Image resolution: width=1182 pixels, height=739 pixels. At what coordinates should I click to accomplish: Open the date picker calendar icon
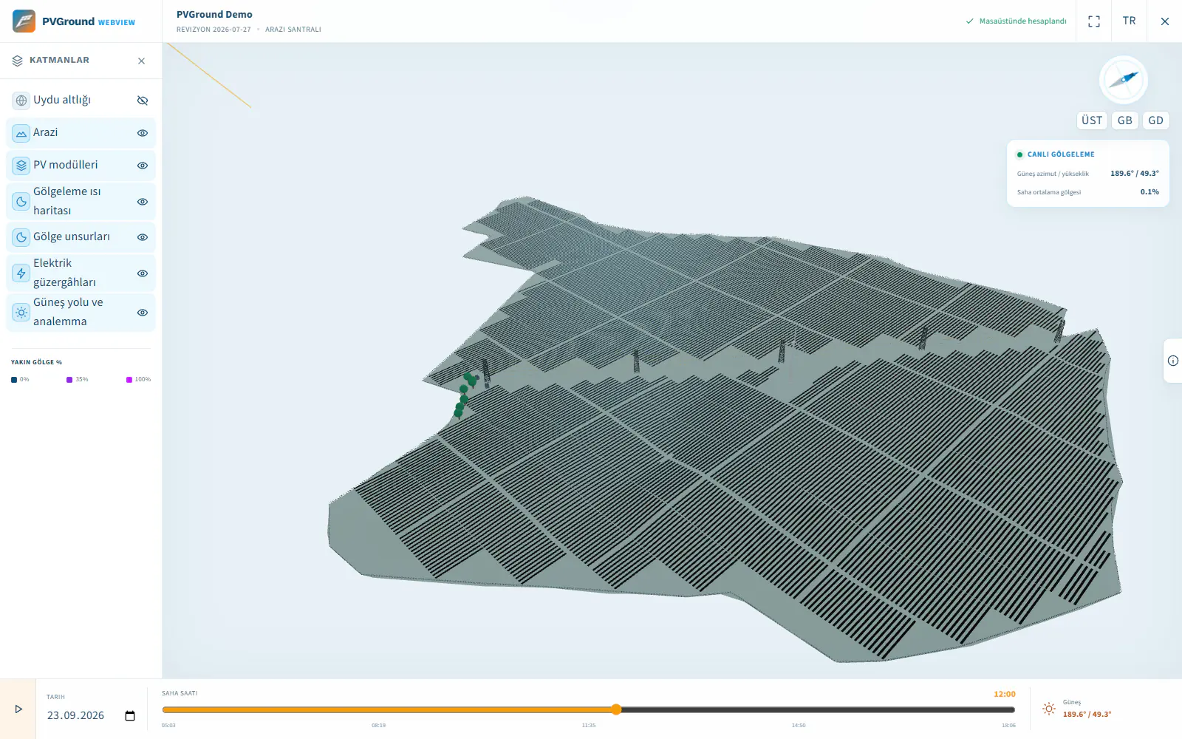(130, 716)
